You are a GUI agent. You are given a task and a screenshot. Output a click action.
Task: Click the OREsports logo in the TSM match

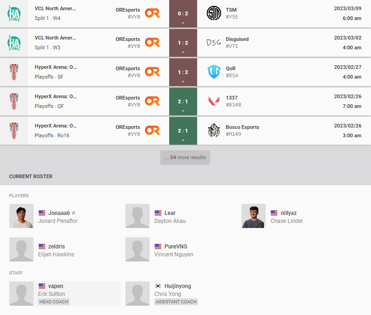point(152,13)
